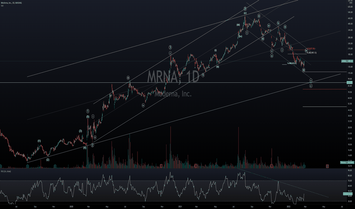This screenshot has width=355, height=209.
Task: Select the '(4)' wave label
Action: (85, 148)
